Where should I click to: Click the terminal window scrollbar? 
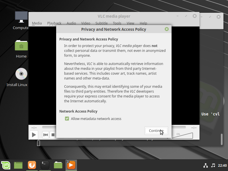(222, 139)
